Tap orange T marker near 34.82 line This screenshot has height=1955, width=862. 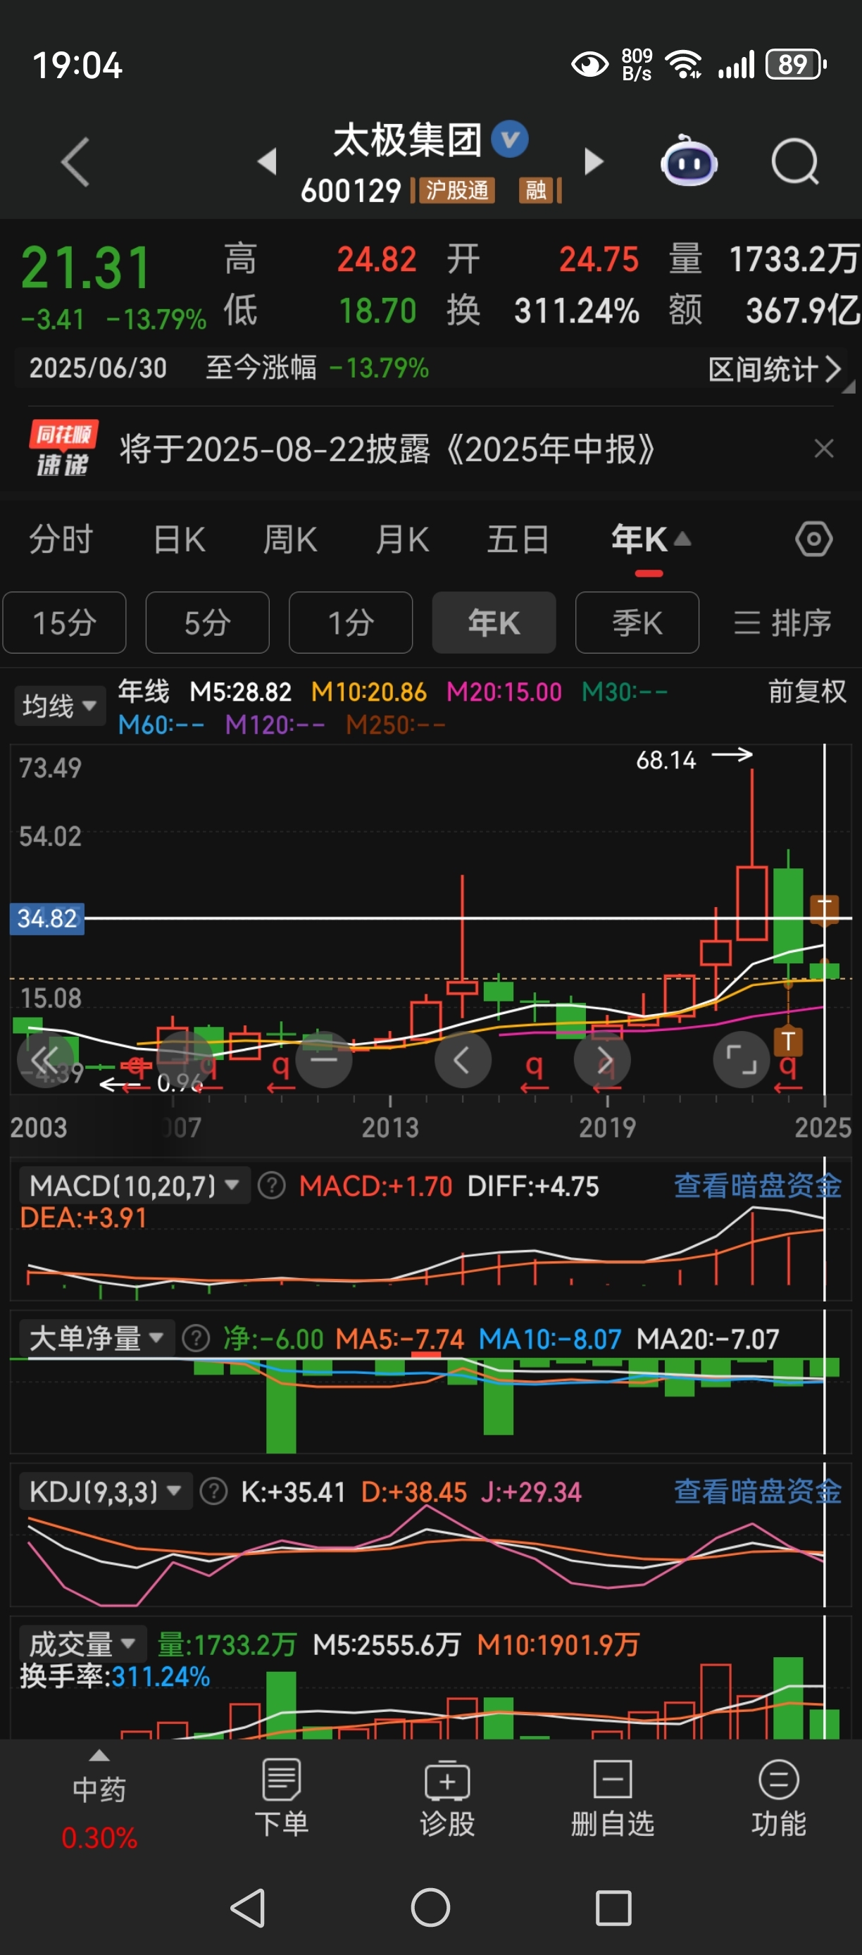pyautogui.click(x=824, y=908)
